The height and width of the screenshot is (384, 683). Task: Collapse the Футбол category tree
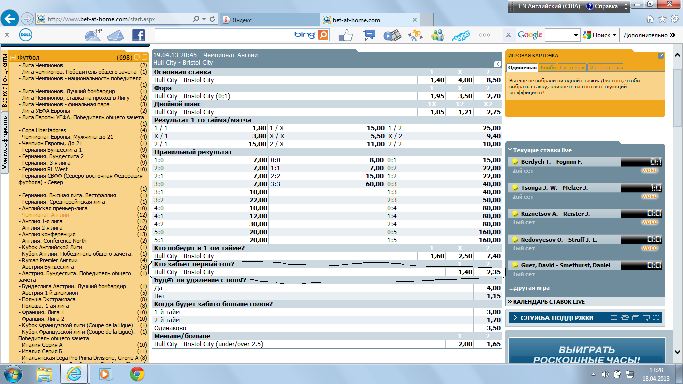pos(13,57)
